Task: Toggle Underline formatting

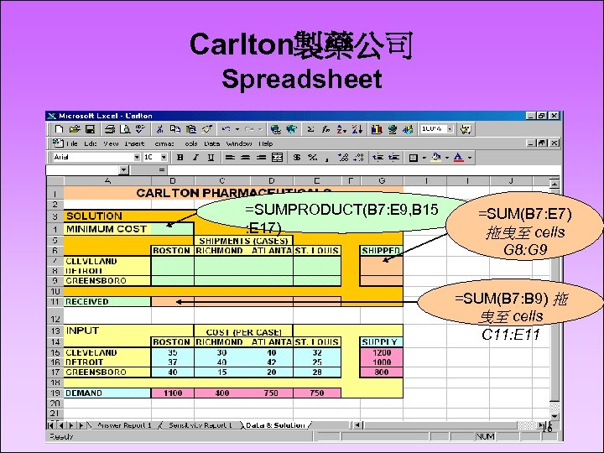Action: pyautogui.click(x=211, y=157)
